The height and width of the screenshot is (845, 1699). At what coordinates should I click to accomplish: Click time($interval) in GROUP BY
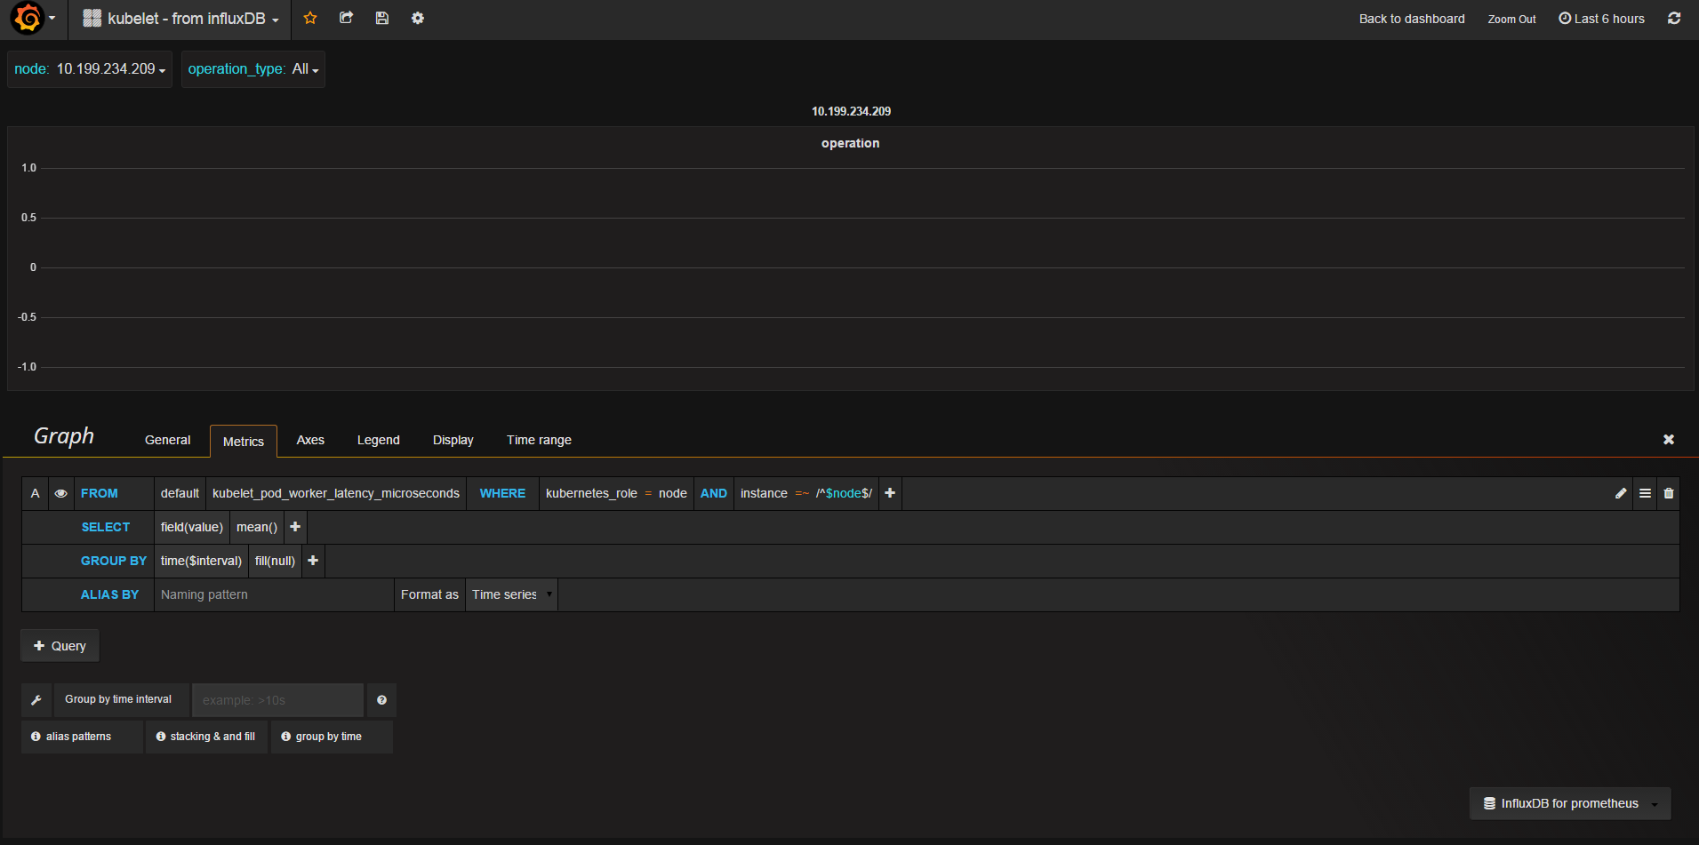(201, 561)
